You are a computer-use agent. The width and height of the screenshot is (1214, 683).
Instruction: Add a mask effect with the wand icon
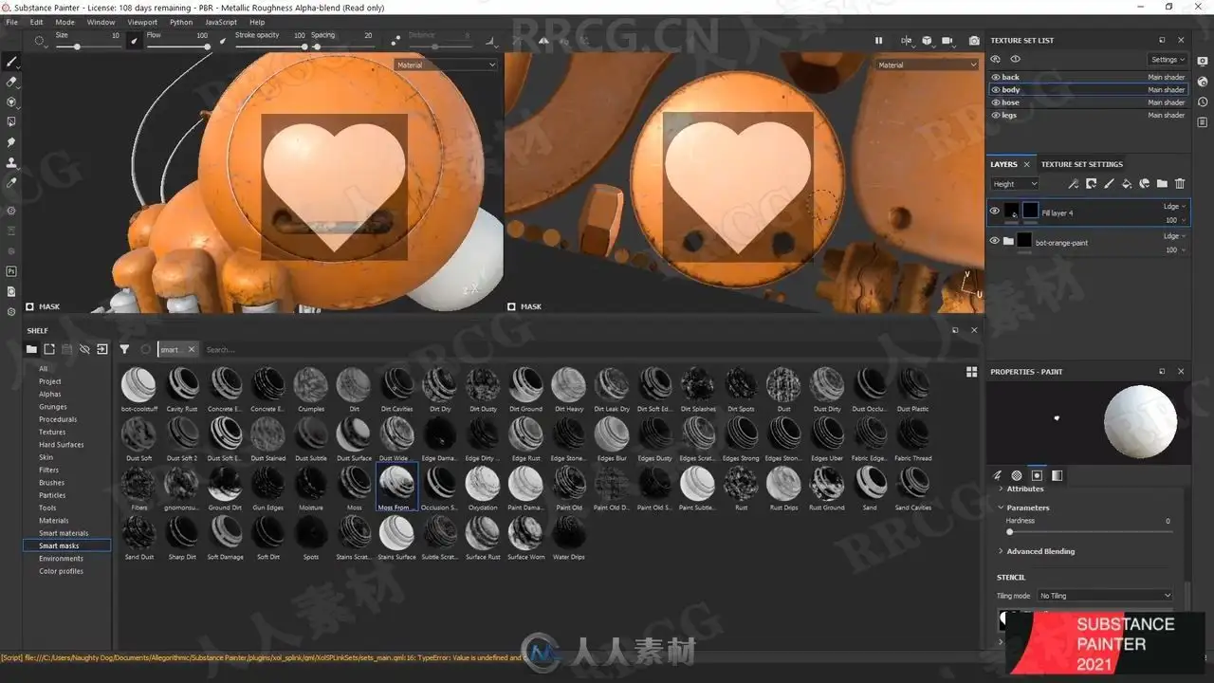1073,184
